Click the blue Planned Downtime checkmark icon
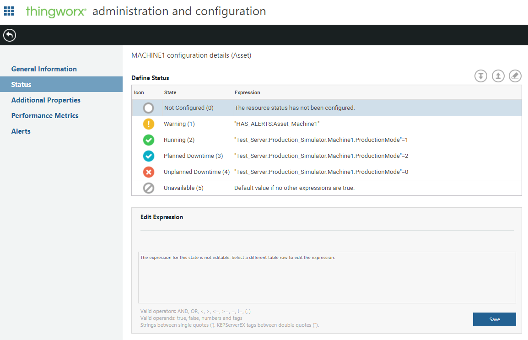528x340 pixels. coord(149,156)
